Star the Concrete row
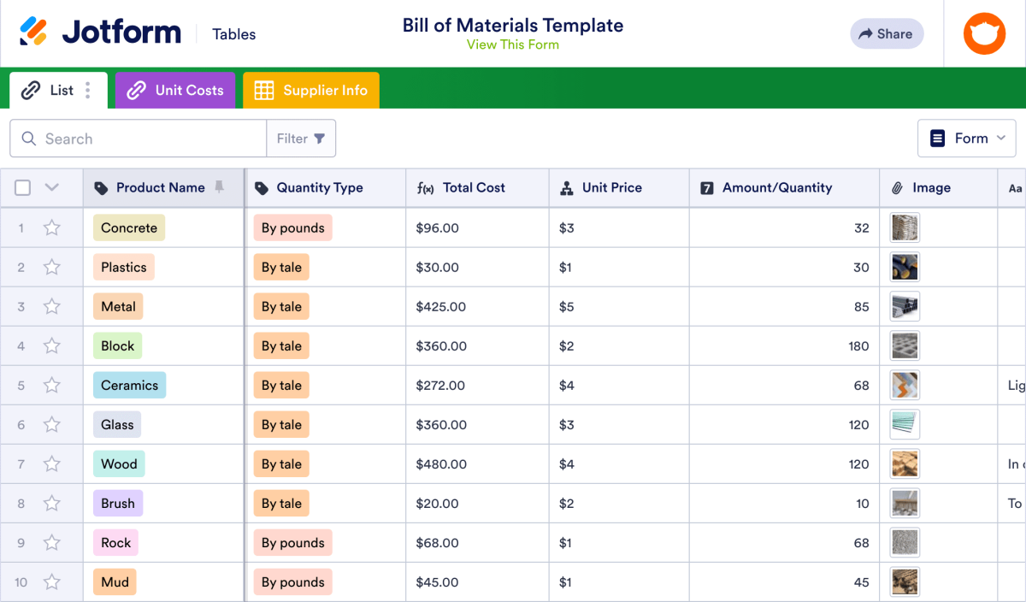Viewport: 1026px width, 602px height. 51,227
